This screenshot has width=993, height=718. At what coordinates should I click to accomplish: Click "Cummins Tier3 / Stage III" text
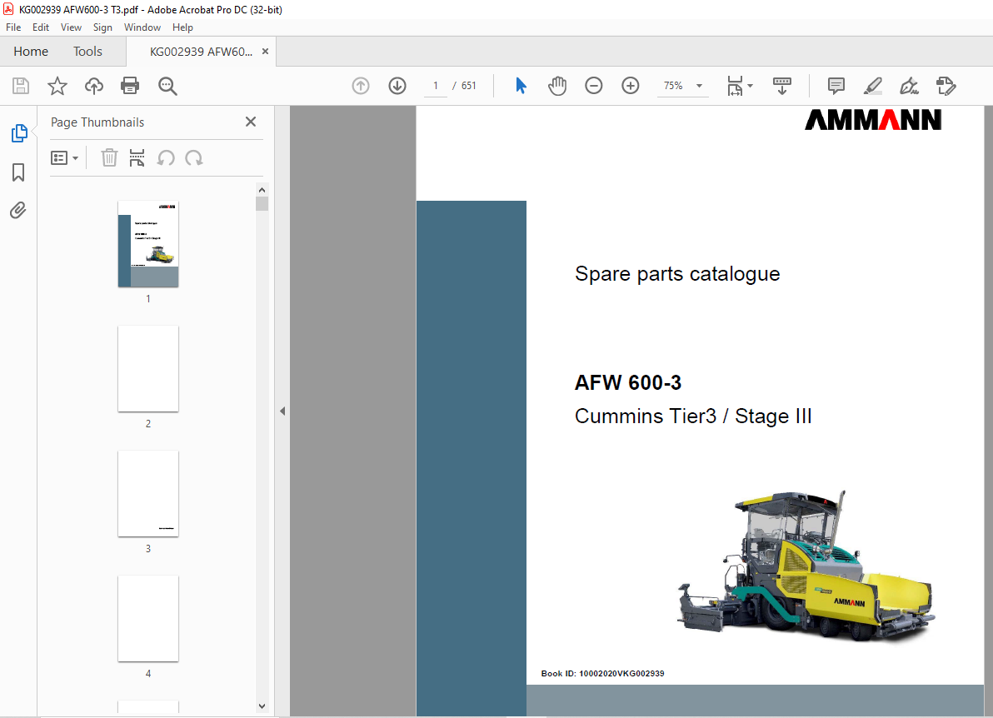(693, 416)
